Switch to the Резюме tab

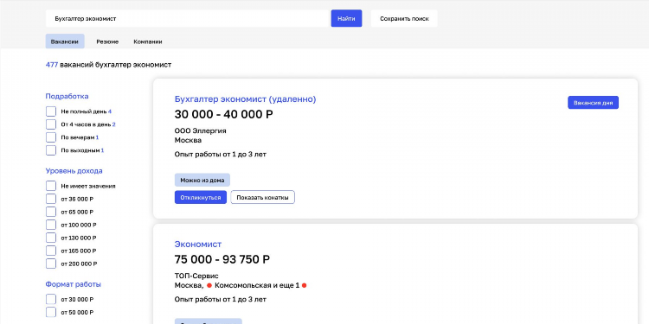coord(107,41)
